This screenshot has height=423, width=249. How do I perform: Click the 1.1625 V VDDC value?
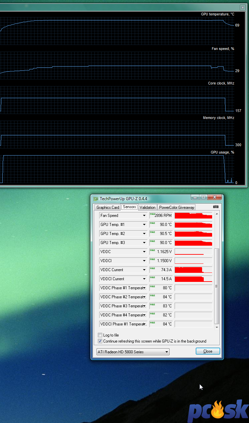click(x=164, y=252)
